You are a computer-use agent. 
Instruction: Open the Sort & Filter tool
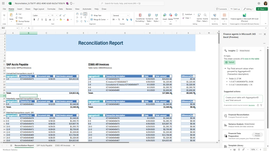click(199, 15)
